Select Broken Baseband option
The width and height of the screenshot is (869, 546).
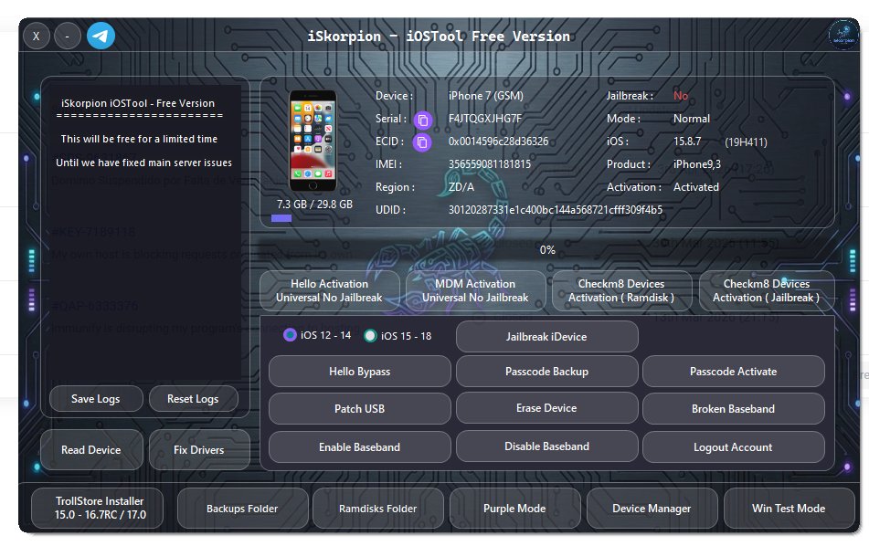point(733,409)
